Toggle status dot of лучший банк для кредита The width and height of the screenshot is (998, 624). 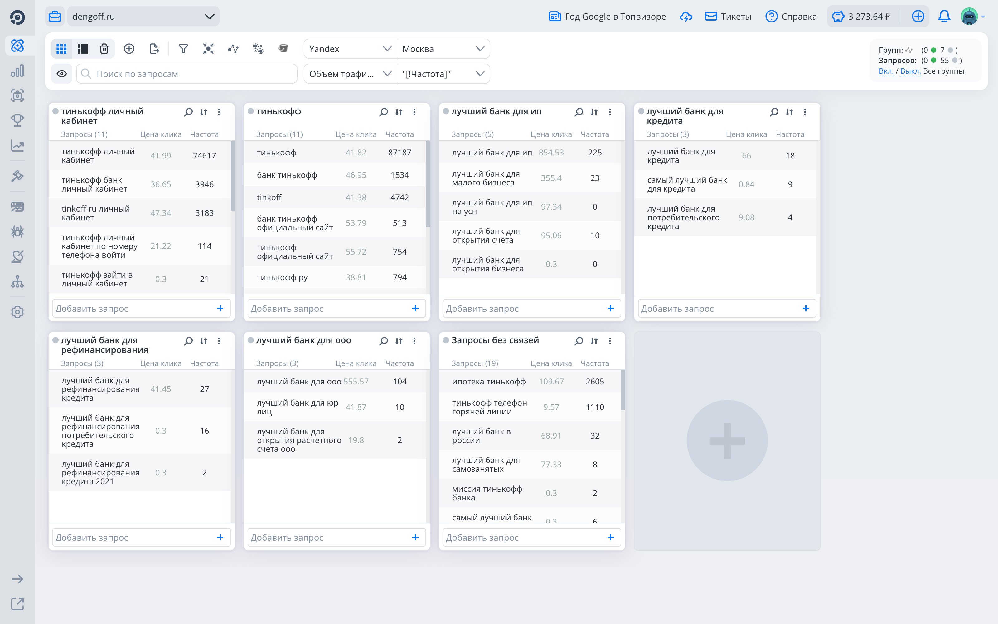(641, 111)
